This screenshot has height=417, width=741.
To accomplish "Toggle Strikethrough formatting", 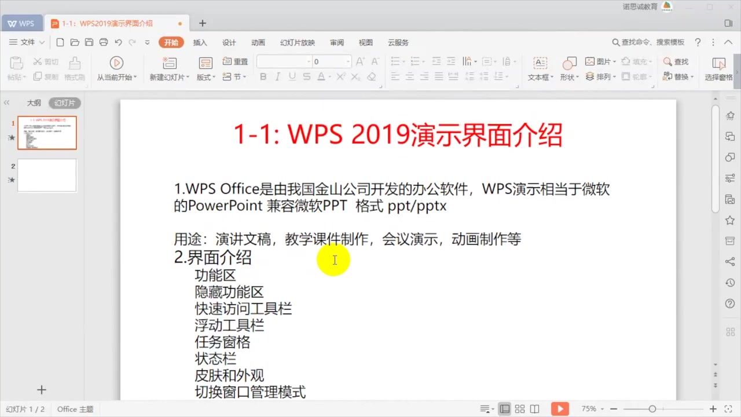I will tap(306, 76).
